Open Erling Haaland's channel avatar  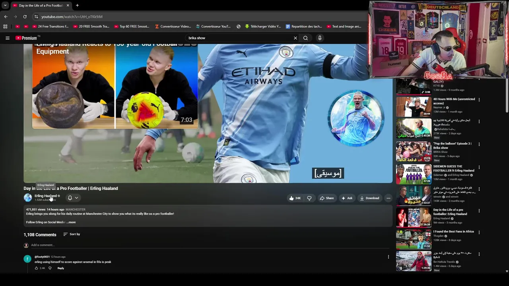pyautogui.click(x=28, y=197)
